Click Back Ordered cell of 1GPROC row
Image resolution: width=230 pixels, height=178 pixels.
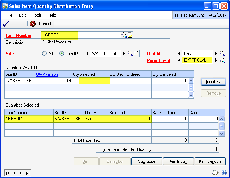(x=170, y=119)
